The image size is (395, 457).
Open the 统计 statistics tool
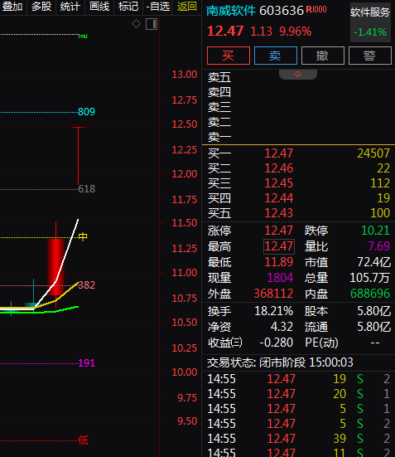[70, 7]
